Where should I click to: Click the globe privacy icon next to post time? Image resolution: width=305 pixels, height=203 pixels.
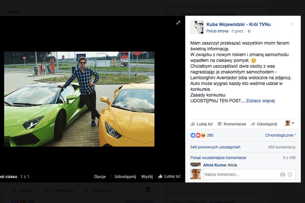click(249, 31)
